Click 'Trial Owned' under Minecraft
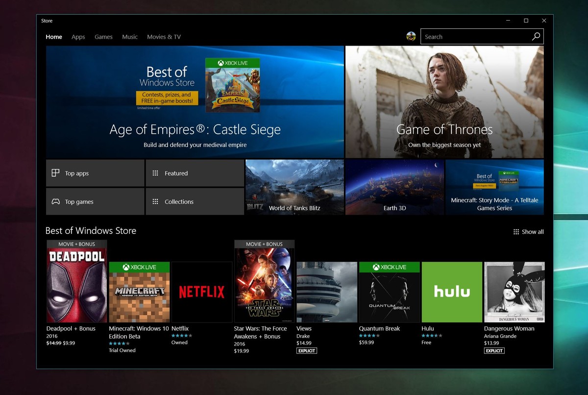The width and height of the screenshot is (588, 395). [122, 350]
